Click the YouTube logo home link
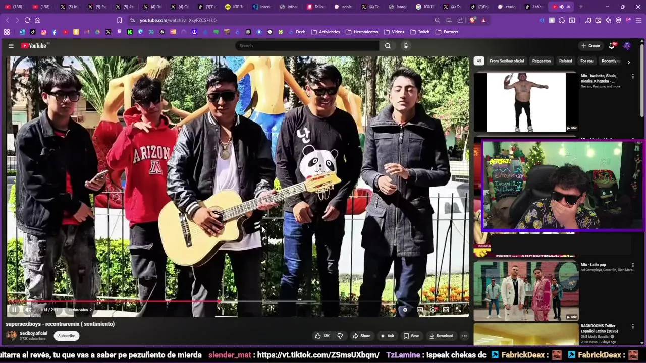Viewport: 646px width, 363px height. click(x=33, y=46)
